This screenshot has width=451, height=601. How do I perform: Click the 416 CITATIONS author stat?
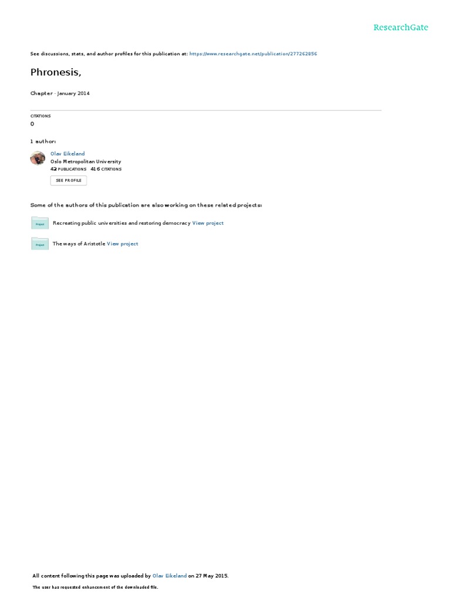106,169
